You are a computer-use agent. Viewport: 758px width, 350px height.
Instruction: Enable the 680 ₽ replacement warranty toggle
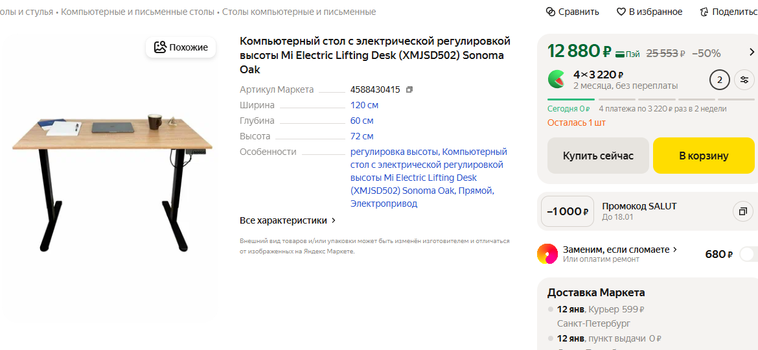[x=747, y=254]
